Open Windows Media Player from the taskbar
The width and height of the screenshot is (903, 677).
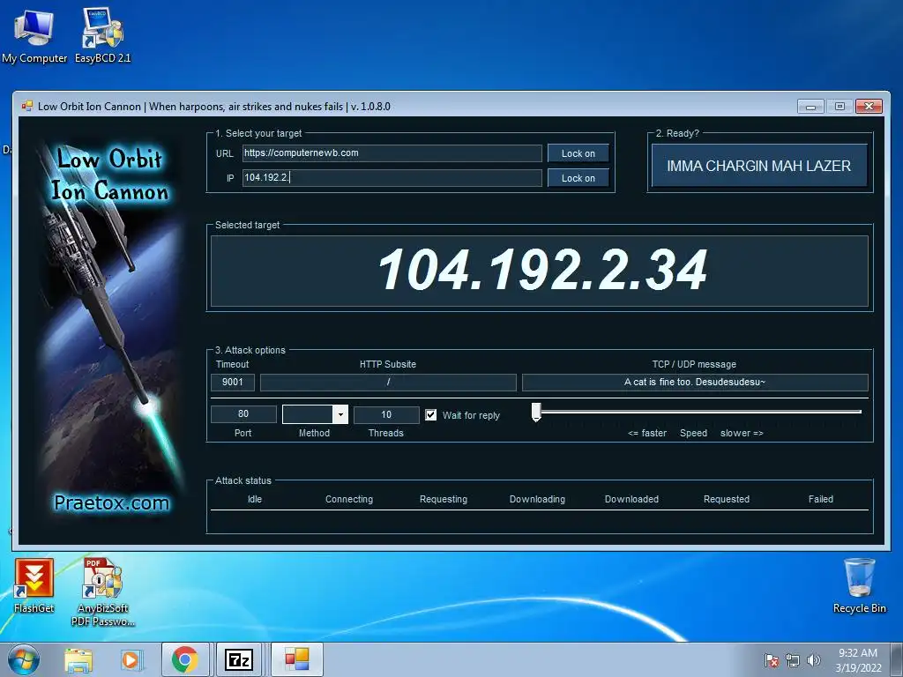click(x=131, y=660)
